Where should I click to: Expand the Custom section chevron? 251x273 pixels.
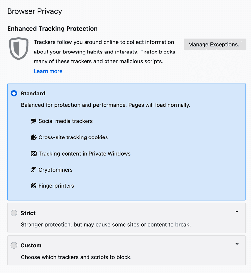coord(237,244)
